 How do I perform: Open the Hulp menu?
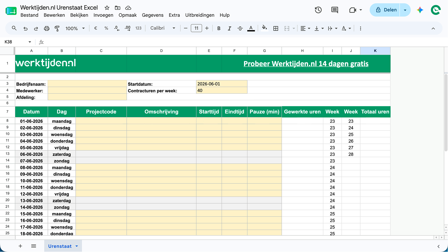(225, 15)
